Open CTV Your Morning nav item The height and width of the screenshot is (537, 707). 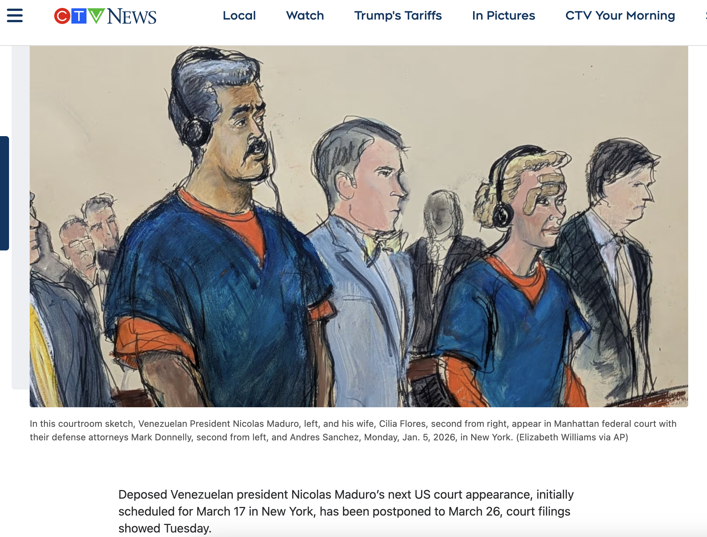(x=620, y=15)
